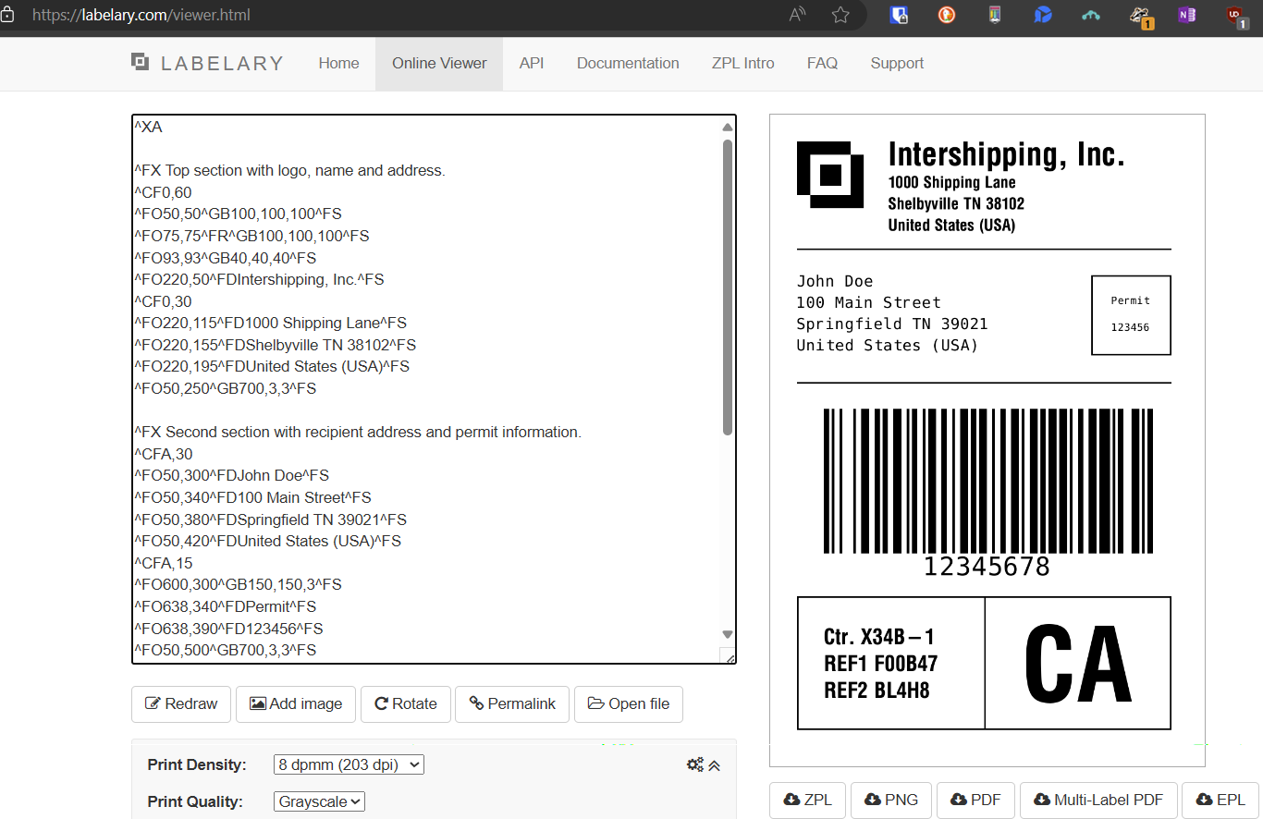Generate a Permalink for this label
Screen dimensions: 1263x819
(x=512, y=703)
